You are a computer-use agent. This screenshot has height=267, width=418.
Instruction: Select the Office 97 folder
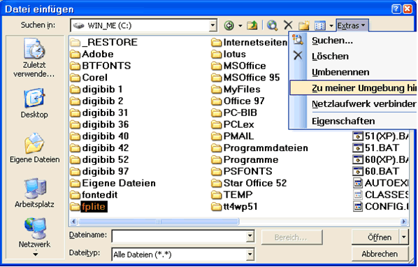click(238, 101)
